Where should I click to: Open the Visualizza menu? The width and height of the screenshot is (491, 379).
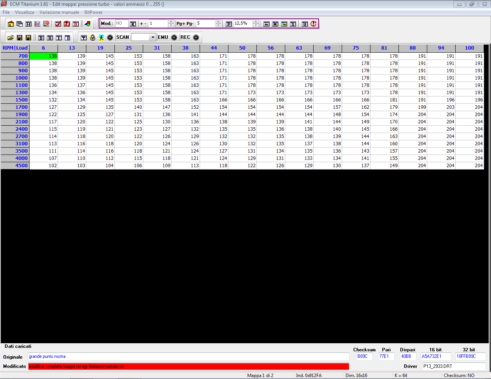pos(25,12)
